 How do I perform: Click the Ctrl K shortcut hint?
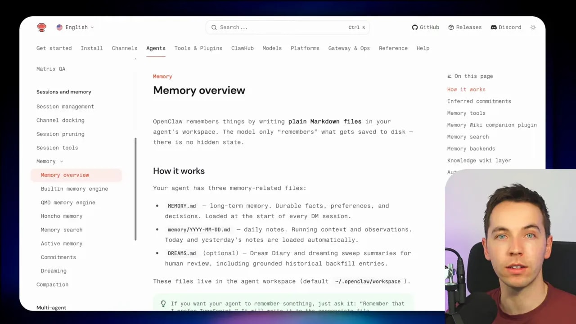pos(357,27)
